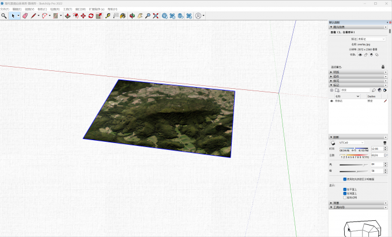This screenshot has width=392, height=237.
Task: Click the date month slider
Action: pos(354,155)
